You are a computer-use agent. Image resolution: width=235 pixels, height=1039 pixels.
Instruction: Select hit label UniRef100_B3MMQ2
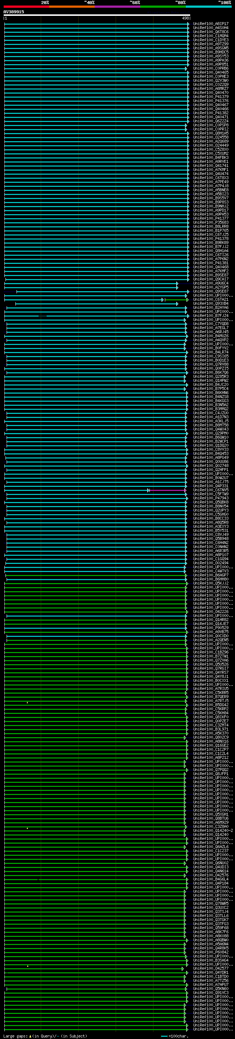(211, 409)
